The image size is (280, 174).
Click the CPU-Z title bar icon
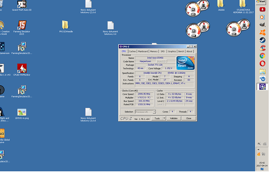(x=121, y=46)
